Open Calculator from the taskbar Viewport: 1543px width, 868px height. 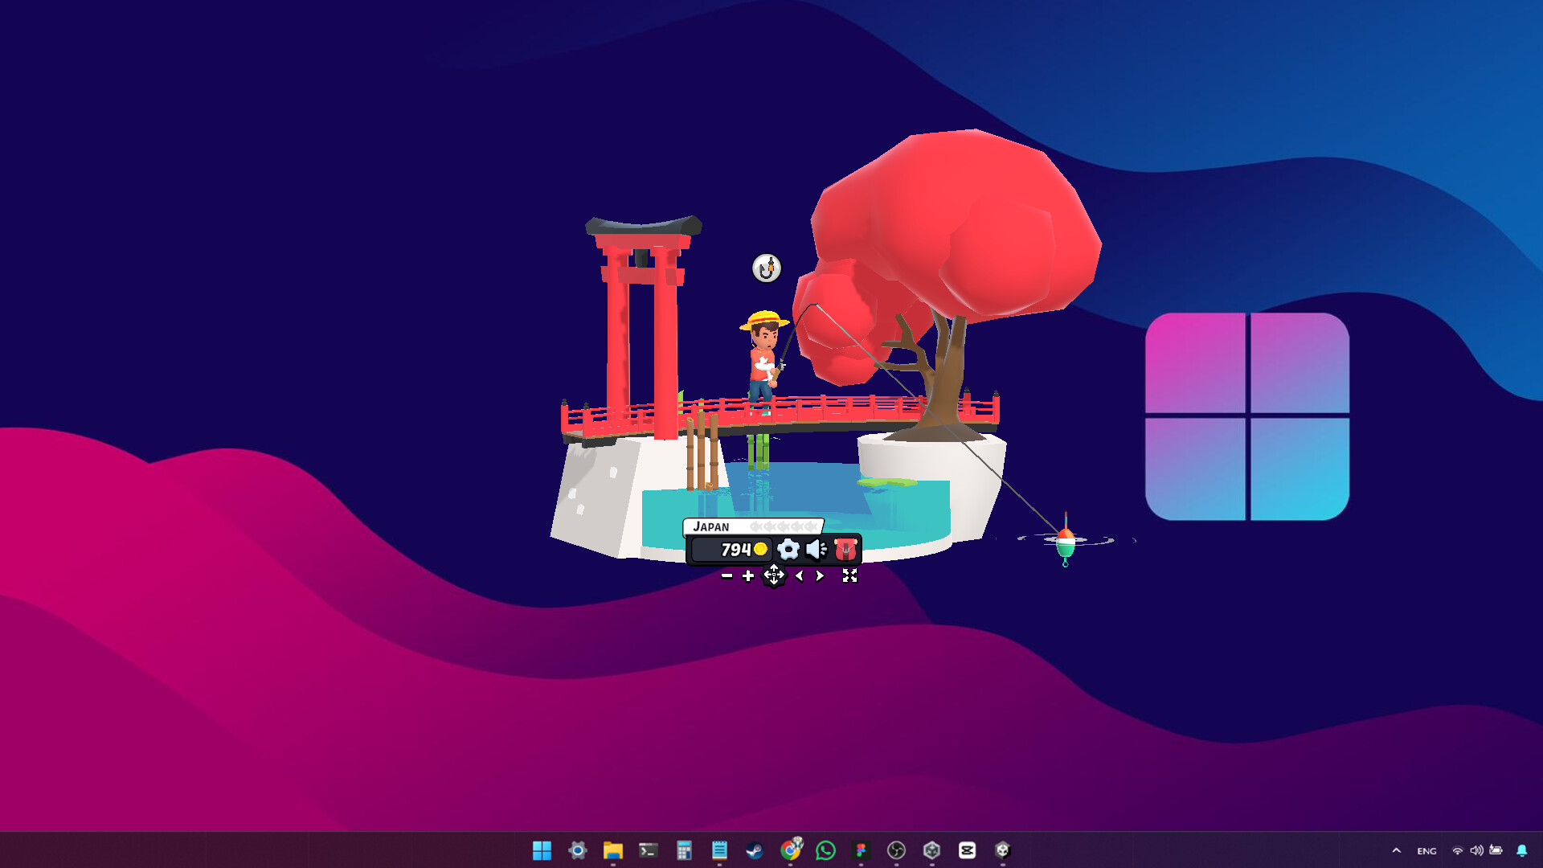click(684, 850)
